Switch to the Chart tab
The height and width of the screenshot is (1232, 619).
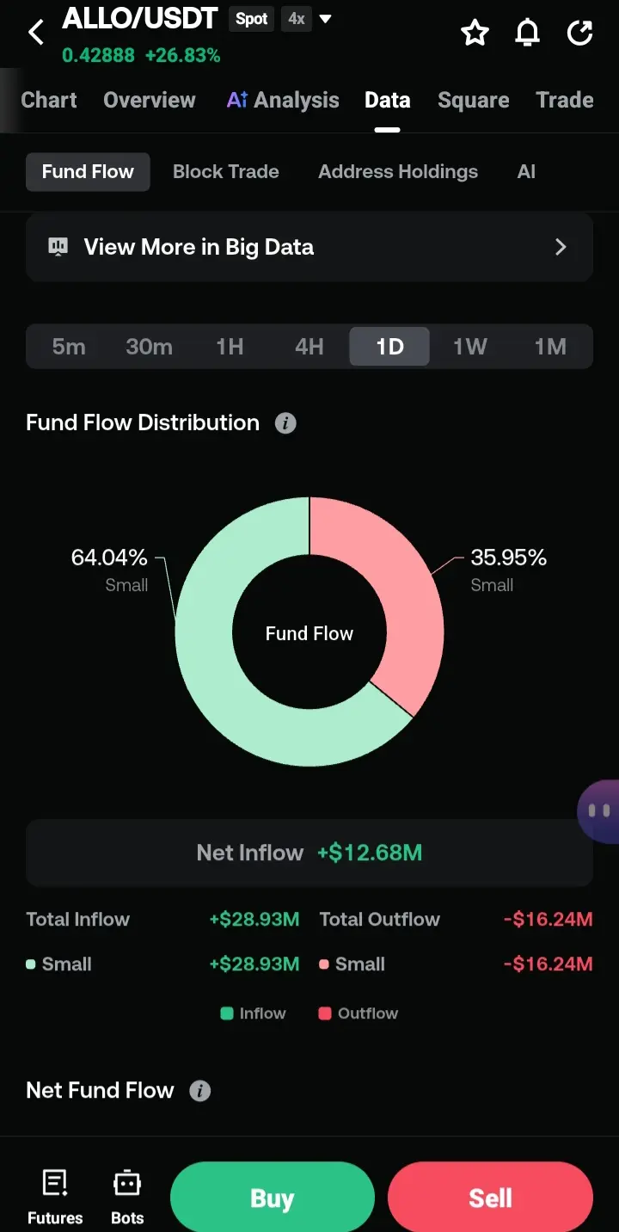[x=49, y=100]
